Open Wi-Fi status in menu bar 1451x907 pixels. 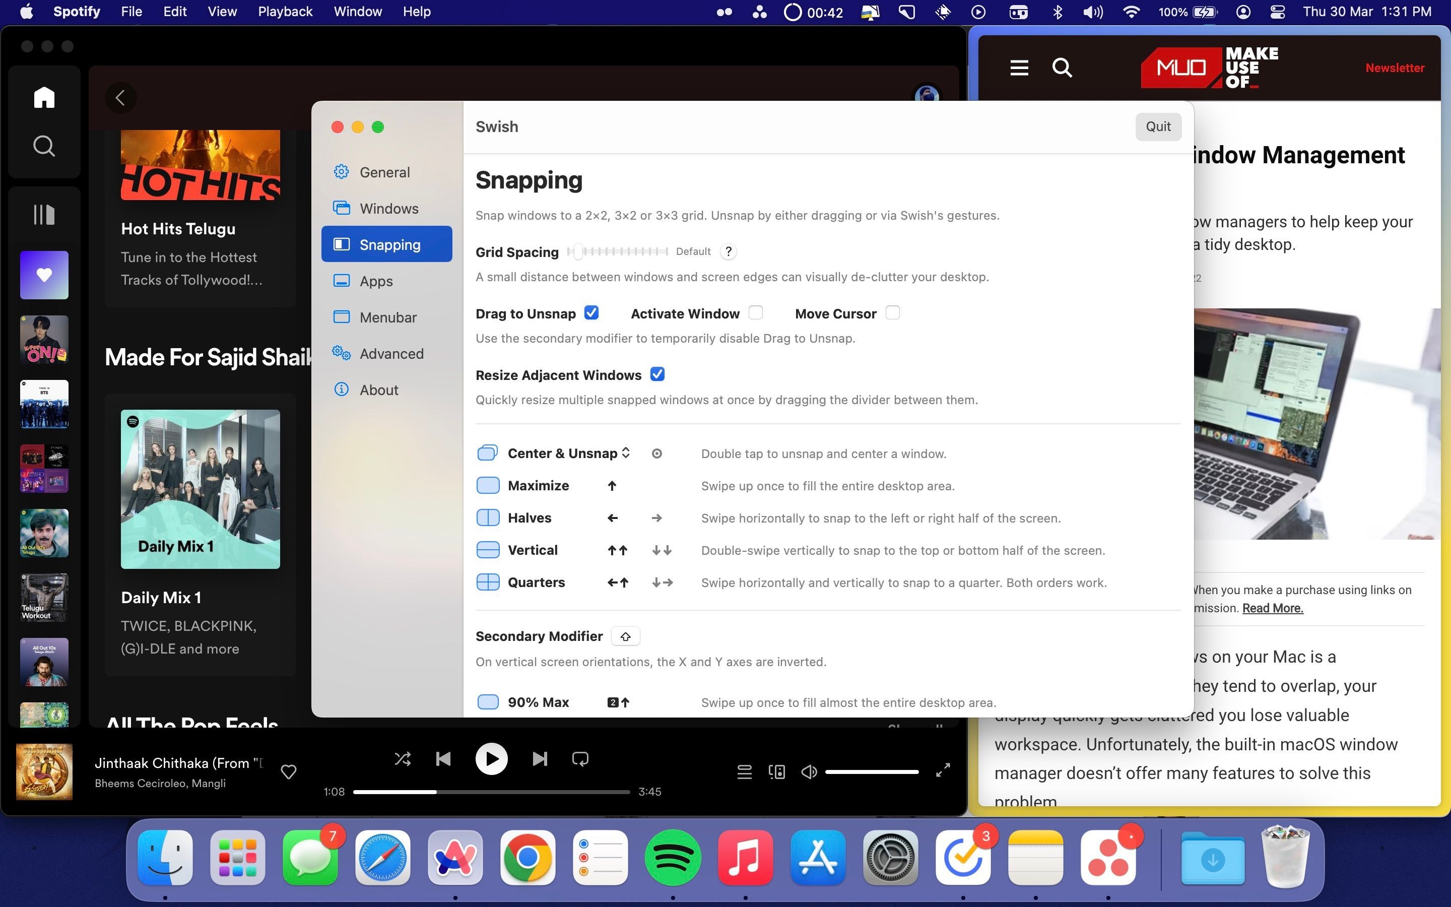pyautogui.click(x=1131, y=12)
